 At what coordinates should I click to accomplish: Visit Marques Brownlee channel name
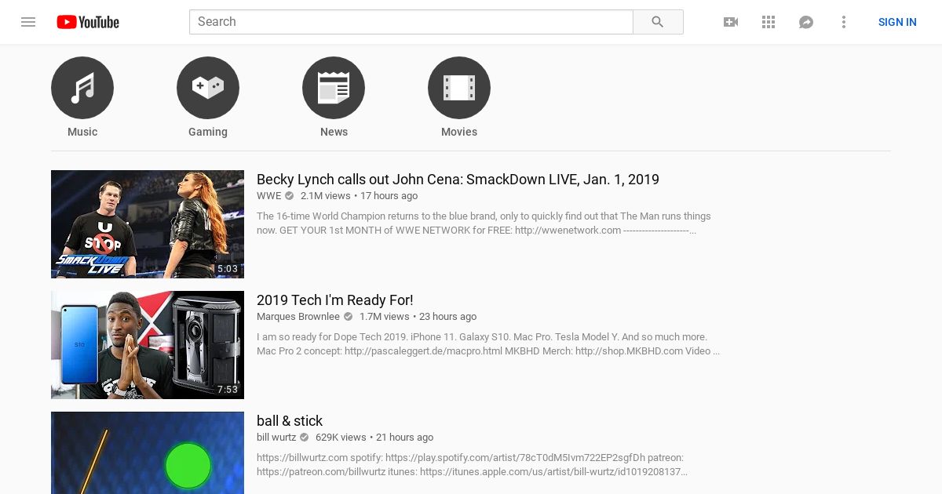coord(298,317)
